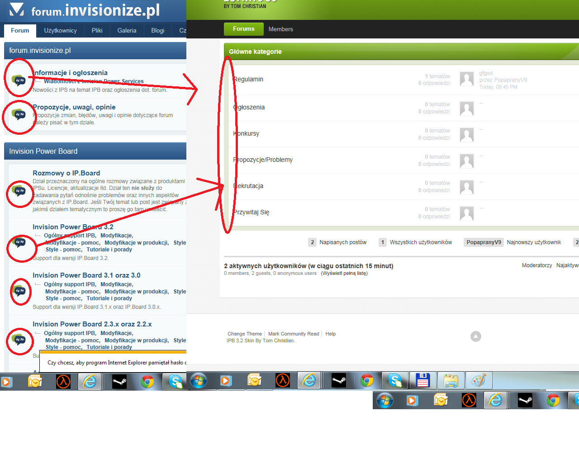Click the green Forums tab
This screenshot has width=579, height=463.
point(243,29)
